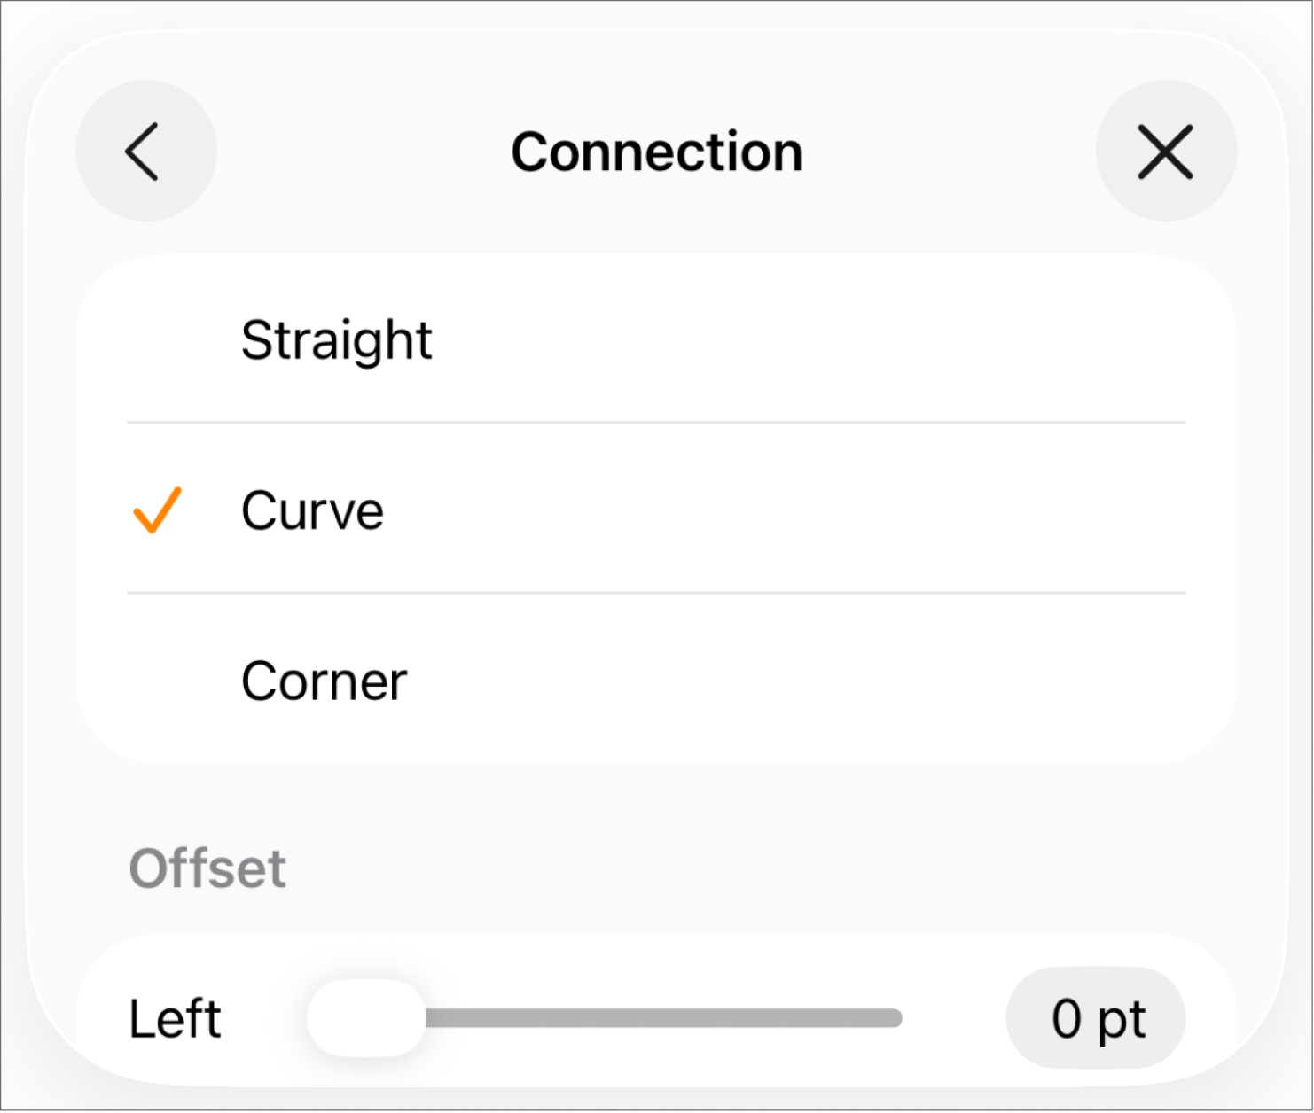
Task: Click the Connection panel title
Action: tap(656, 151)
